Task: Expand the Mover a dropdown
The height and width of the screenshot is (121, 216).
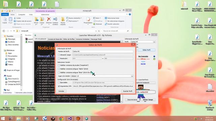Action: coord(36,25)
